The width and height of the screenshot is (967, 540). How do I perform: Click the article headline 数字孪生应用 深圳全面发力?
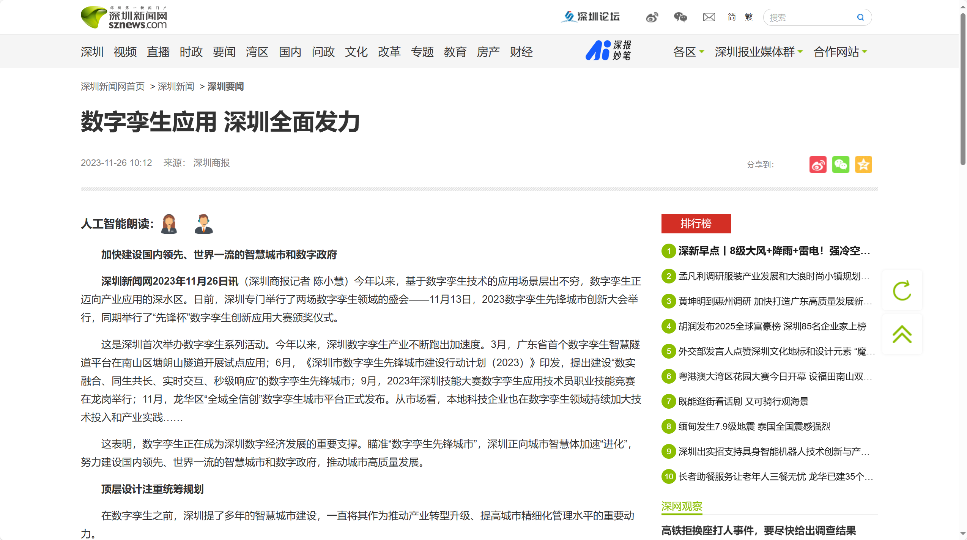(x=220, y=122)
